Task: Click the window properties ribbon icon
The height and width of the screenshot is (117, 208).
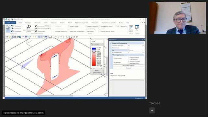Action: click(x=131, y=27)
